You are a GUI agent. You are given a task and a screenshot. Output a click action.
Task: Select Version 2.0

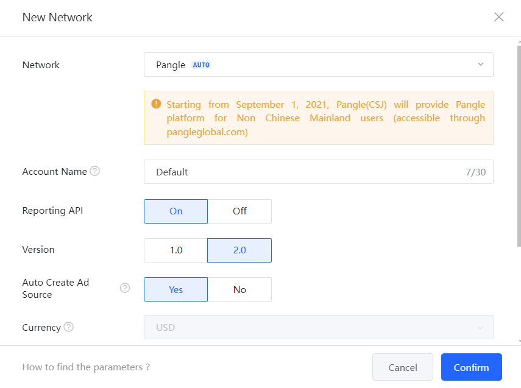tap(239, 250)
